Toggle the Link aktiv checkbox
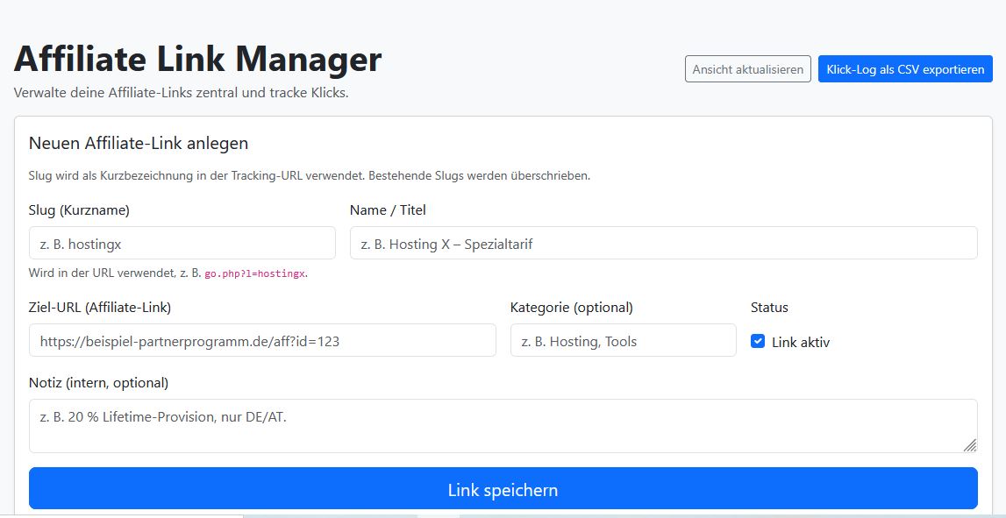The image size is (1006, 518). (758, 342)
